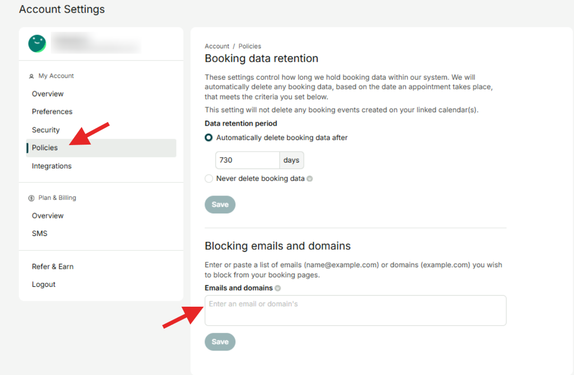Select Never delete booking data option
574x375 pixels.
pyautogui.click(x=209, y=179)
